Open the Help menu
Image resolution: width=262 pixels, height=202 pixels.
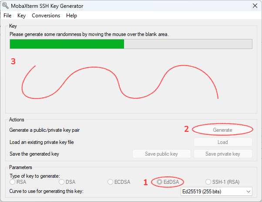tap(71, 15)
